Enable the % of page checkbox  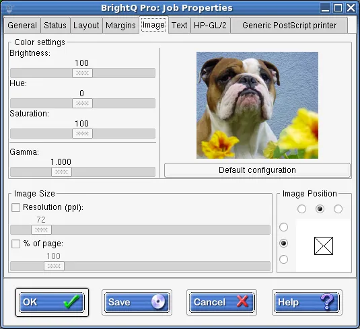pyautogui.click(x=15, y=244)
